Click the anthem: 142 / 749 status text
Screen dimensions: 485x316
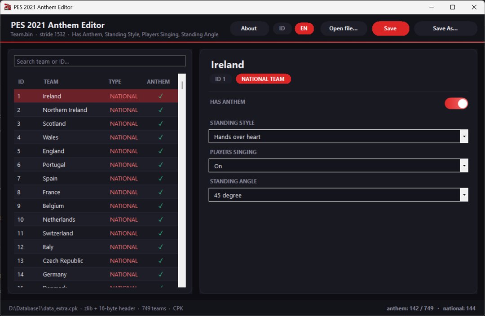pos(410,308)
